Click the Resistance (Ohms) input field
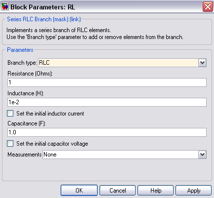 click(107, 82)
